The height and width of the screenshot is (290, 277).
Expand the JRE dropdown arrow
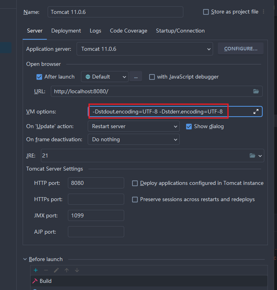(260, 156)
